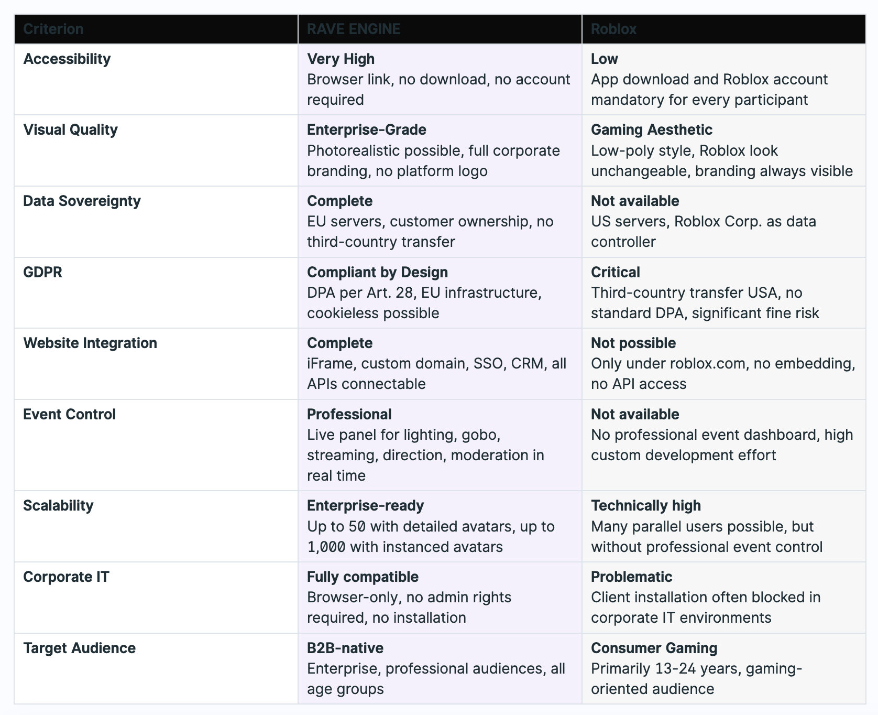The width and height of the screenshot is (878, 715).
Task: Select the Visual Quality row label
Action: click(x=70, y=129)
